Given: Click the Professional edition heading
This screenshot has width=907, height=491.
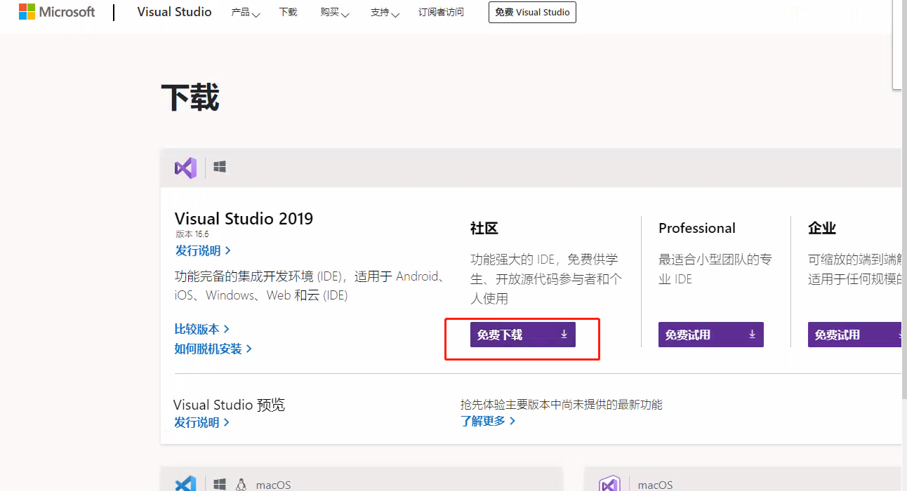Looking at the screenshot, I should coord(697,228).
